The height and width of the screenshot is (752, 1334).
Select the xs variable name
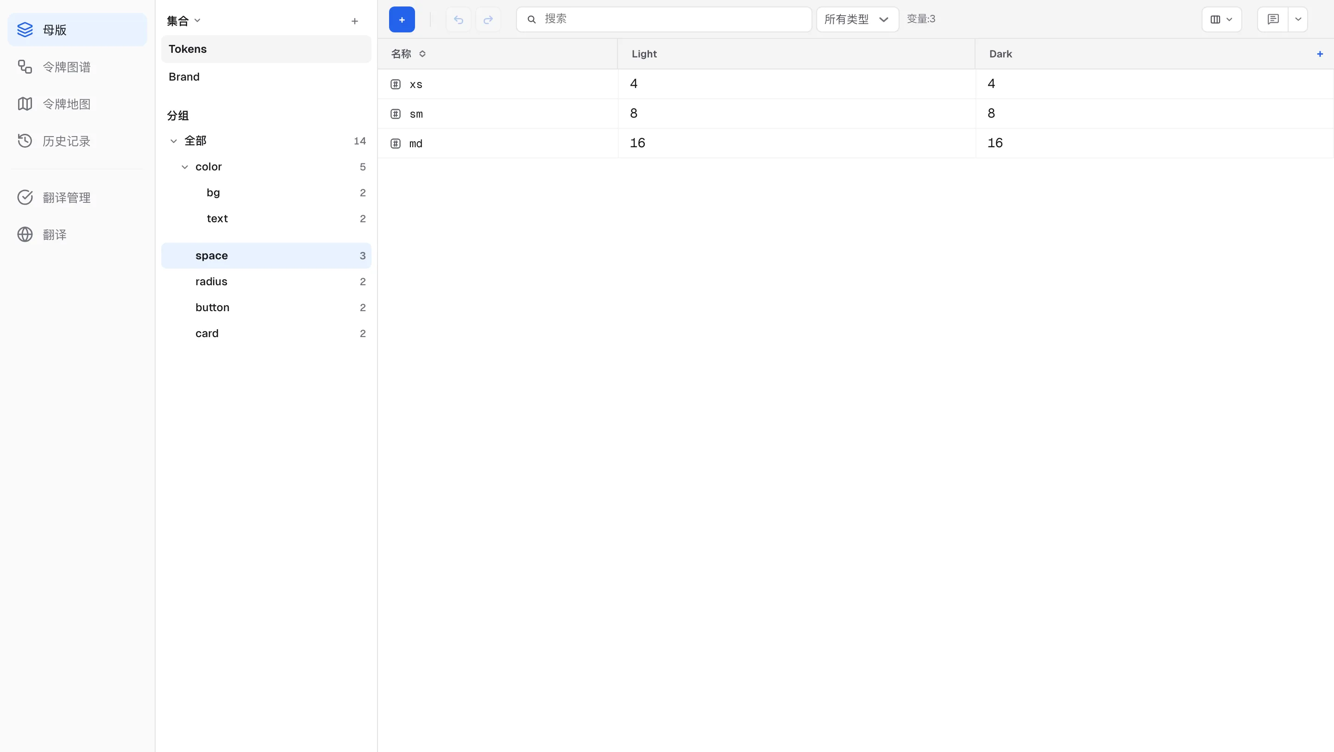coord(416,84)
